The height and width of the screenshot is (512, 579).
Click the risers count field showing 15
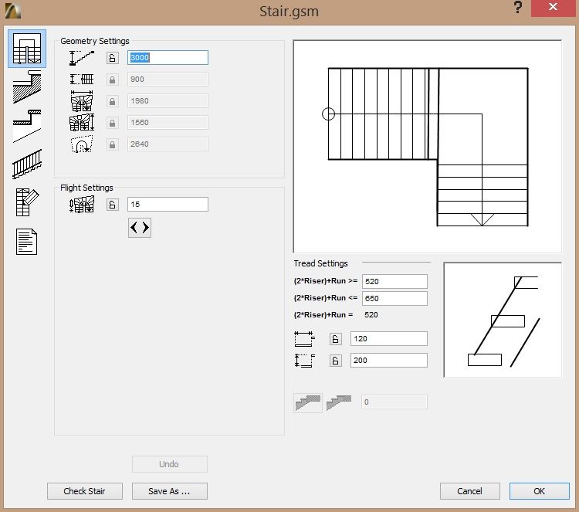pos(168,205)
